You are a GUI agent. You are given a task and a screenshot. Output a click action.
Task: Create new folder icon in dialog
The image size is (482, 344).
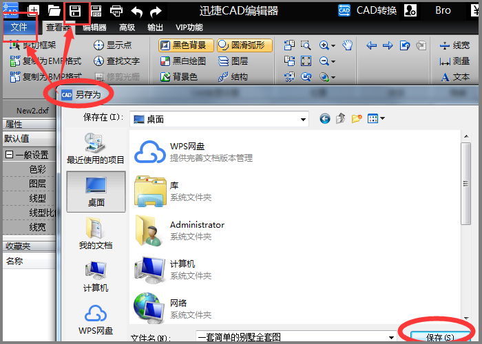(x=357, y=118)
